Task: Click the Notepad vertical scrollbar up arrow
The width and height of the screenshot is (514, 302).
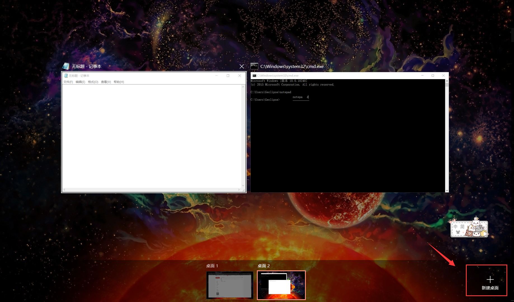Action: click(x=243, y=87)
